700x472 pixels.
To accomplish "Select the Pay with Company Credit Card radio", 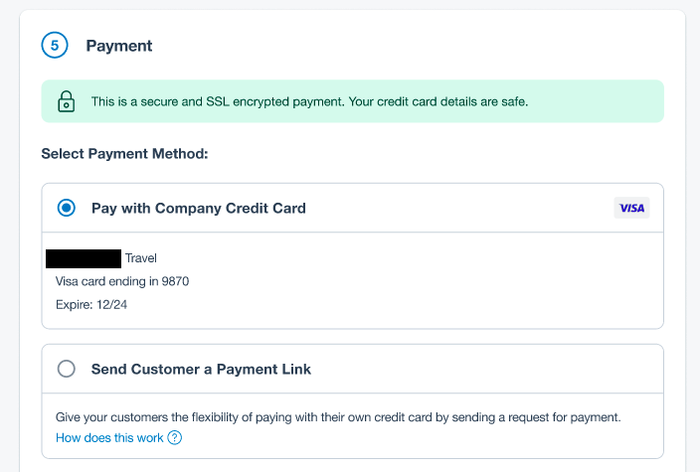I will (67, 208).
